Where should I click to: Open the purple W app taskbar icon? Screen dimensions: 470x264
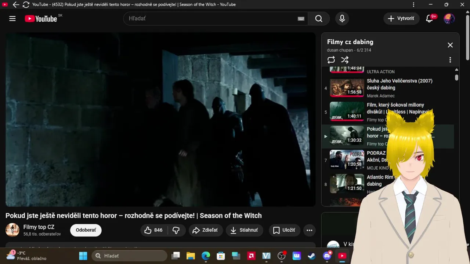(x=297, y=256)
